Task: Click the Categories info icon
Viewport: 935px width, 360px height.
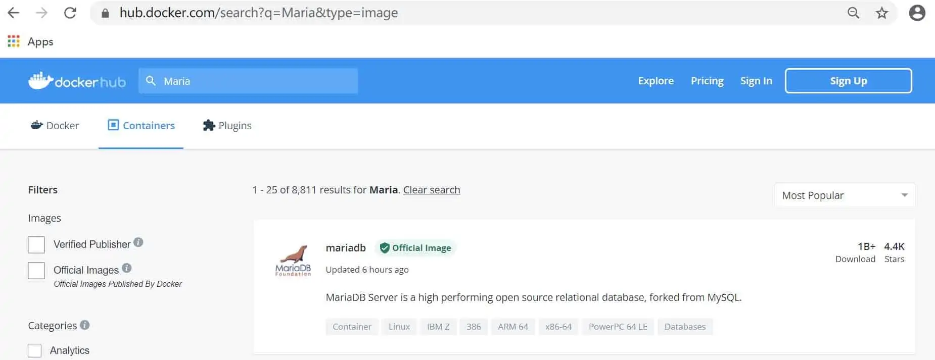Action: pos(85,325)
